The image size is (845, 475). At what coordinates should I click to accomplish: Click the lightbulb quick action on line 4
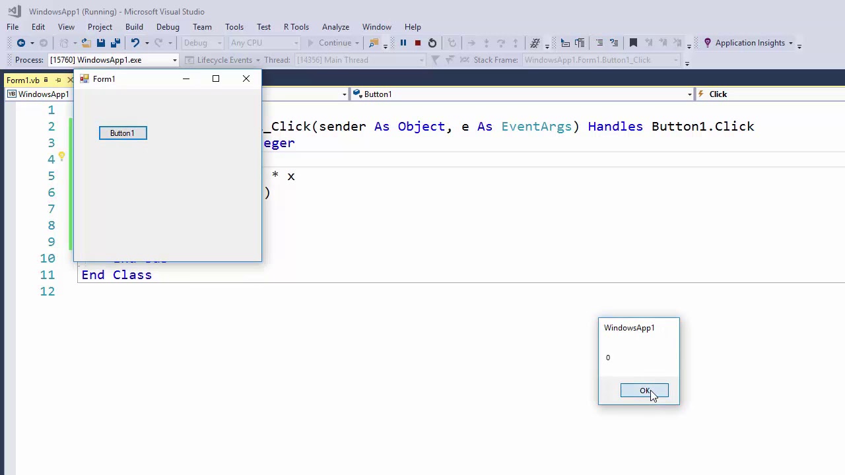(x=61, y=157)
